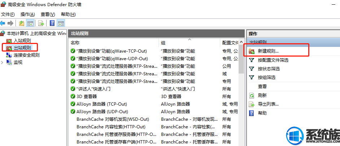This screenshot has height=146, width=340.
Task: Click the group cell BranchCache - 对等机发现...
Action: point(189,119)
